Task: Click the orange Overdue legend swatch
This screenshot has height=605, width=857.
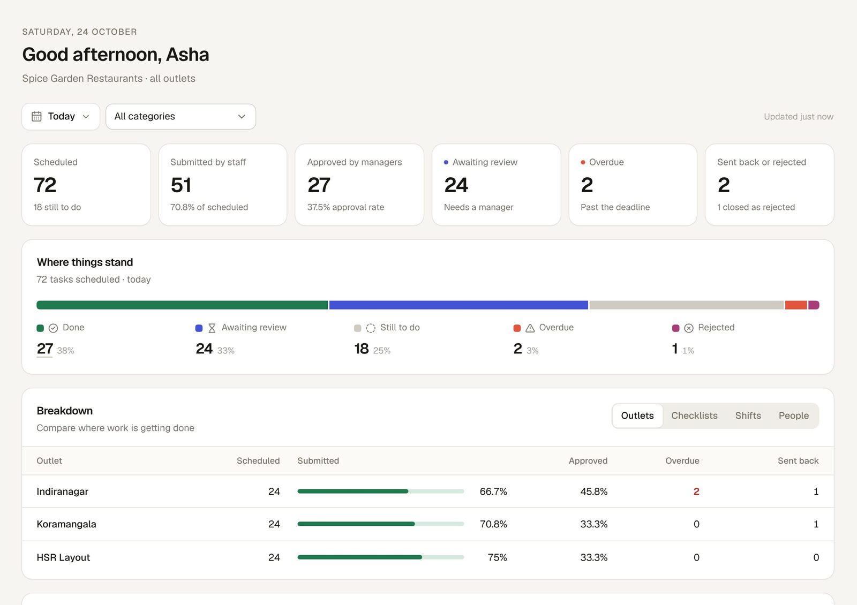Action: [x=517, y=328]
